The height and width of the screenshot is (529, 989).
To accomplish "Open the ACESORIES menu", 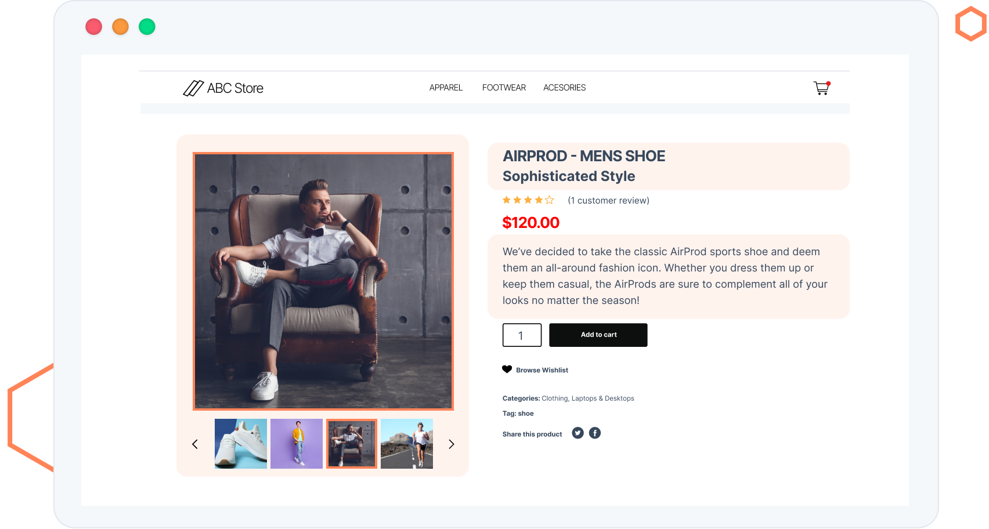I will tap(565, 88).
